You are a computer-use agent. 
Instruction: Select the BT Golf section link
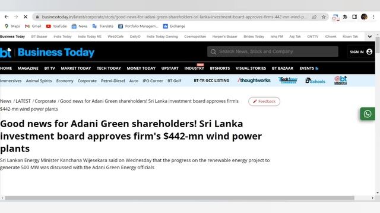pyautogui.click(x=174, y=81)
